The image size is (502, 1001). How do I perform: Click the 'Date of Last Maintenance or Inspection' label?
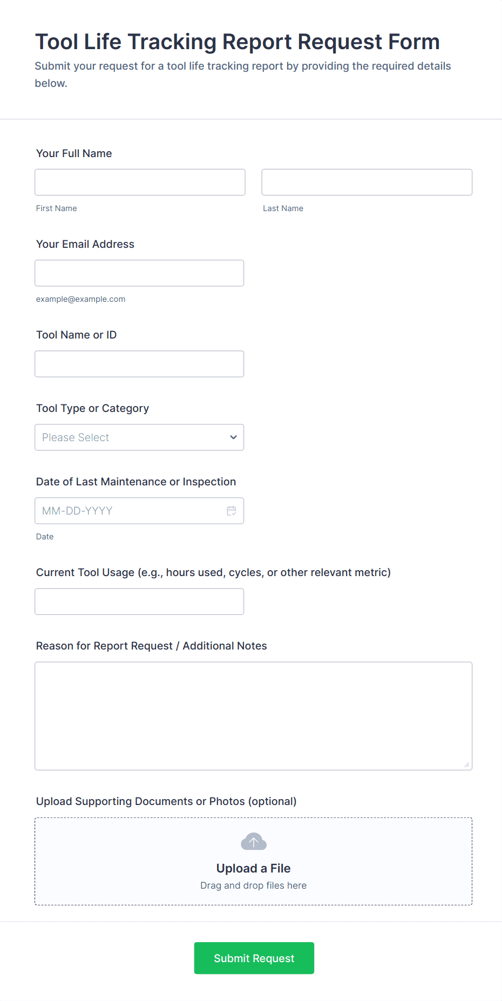tap(136, 482)
